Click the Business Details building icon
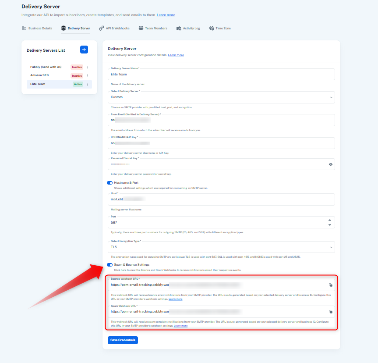The image size is (378, 363). (x=24, y=28)
